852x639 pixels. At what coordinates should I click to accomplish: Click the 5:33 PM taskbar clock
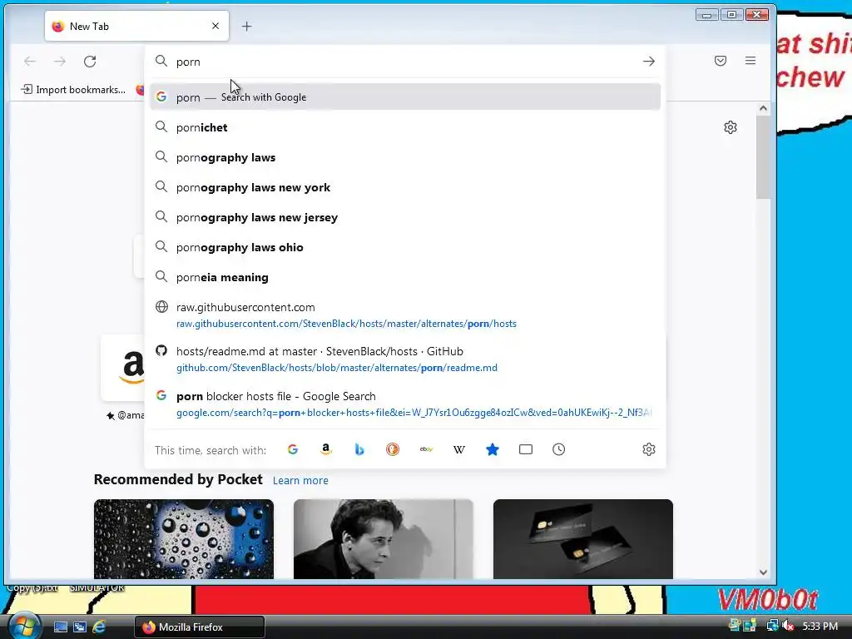(x=820, y=627)
